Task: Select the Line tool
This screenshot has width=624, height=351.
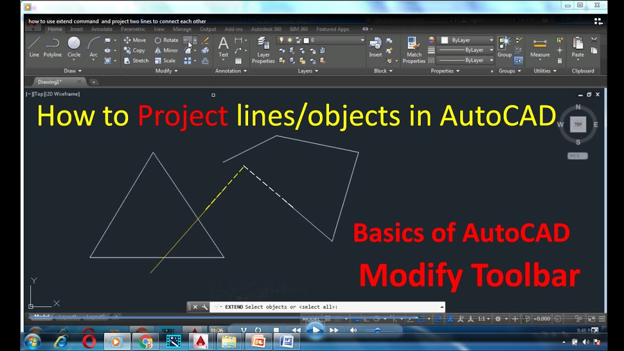Action: tap(34, 47)
